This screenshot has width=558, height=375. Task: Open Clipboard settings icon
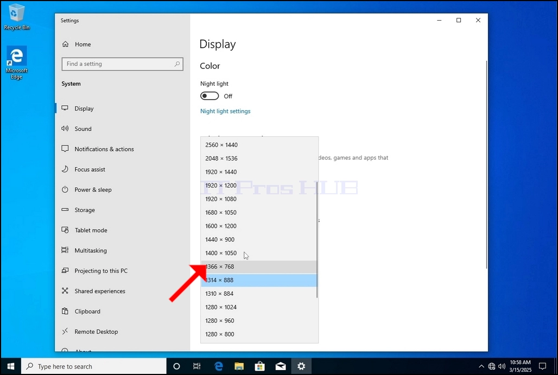(x=65, y=311)
